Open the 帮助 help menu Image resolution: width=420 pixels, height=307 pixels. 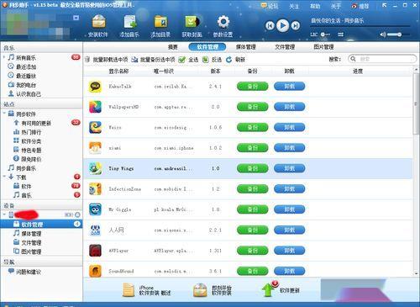coord(315,6)
